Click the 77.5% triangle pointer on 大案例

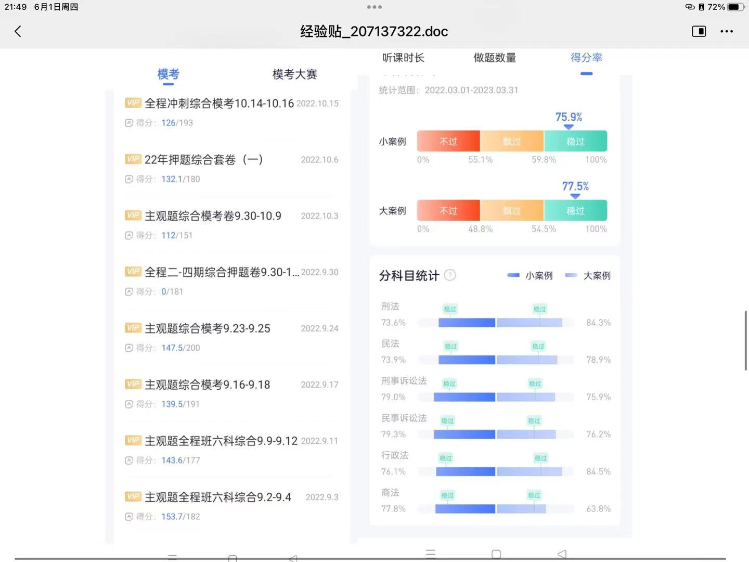[575, 196]
